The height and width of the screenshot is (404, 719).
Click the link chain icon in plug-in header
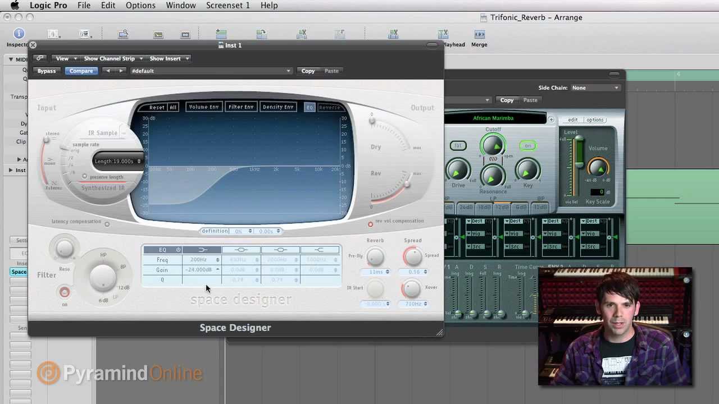coord(39,58)
